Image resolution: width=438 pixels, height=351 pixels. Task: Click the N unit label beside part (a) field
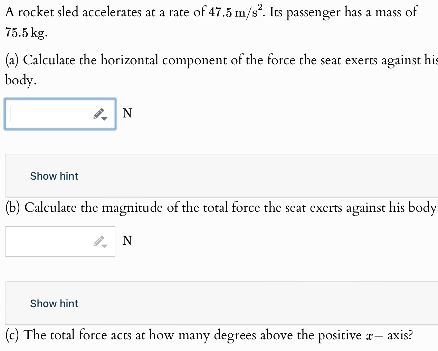tap(127, 113)
